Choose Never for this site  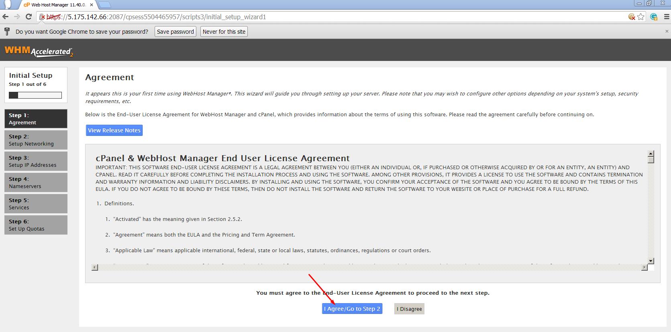[x=224, y=32]
